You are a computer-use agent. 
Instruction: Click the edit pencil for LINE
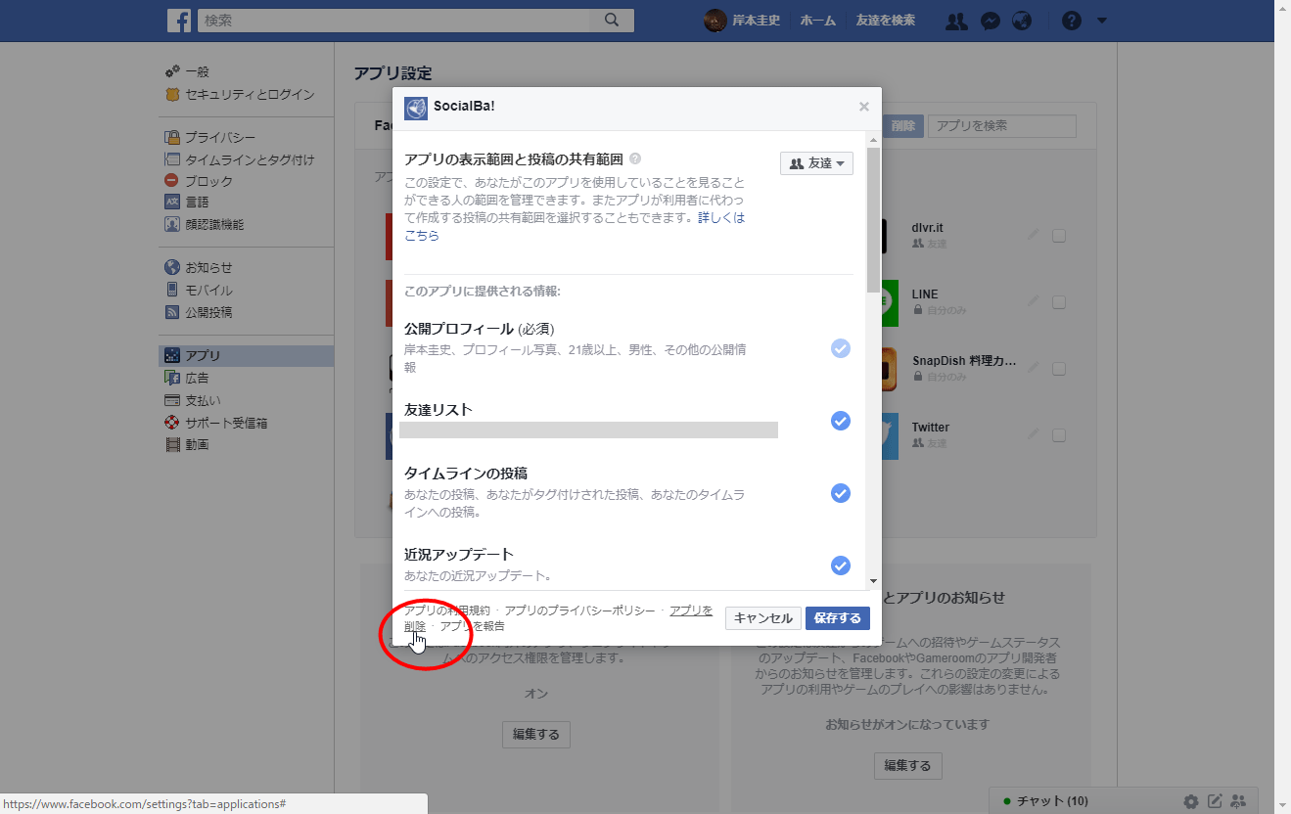click(1034, 301)
